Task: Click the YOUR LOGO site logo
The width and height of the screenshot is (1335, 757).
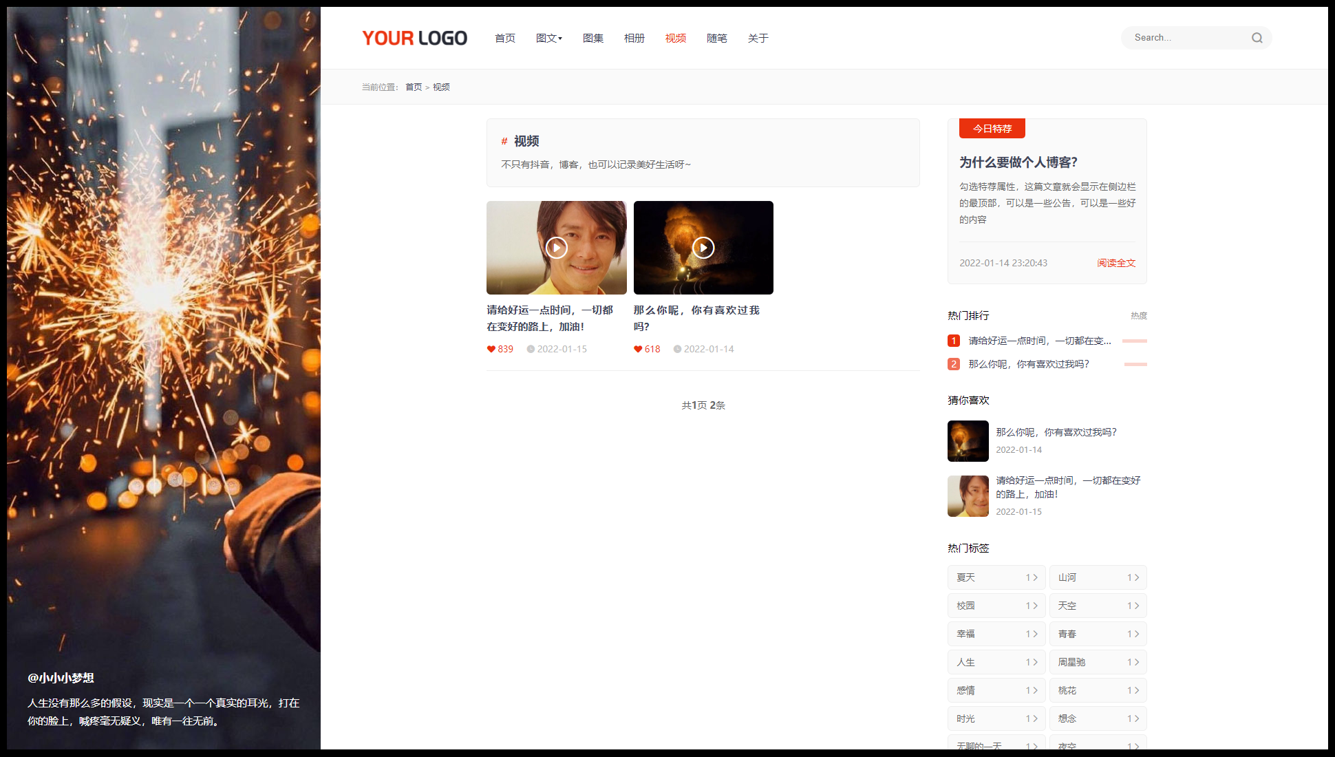Action: coord(415,38)
